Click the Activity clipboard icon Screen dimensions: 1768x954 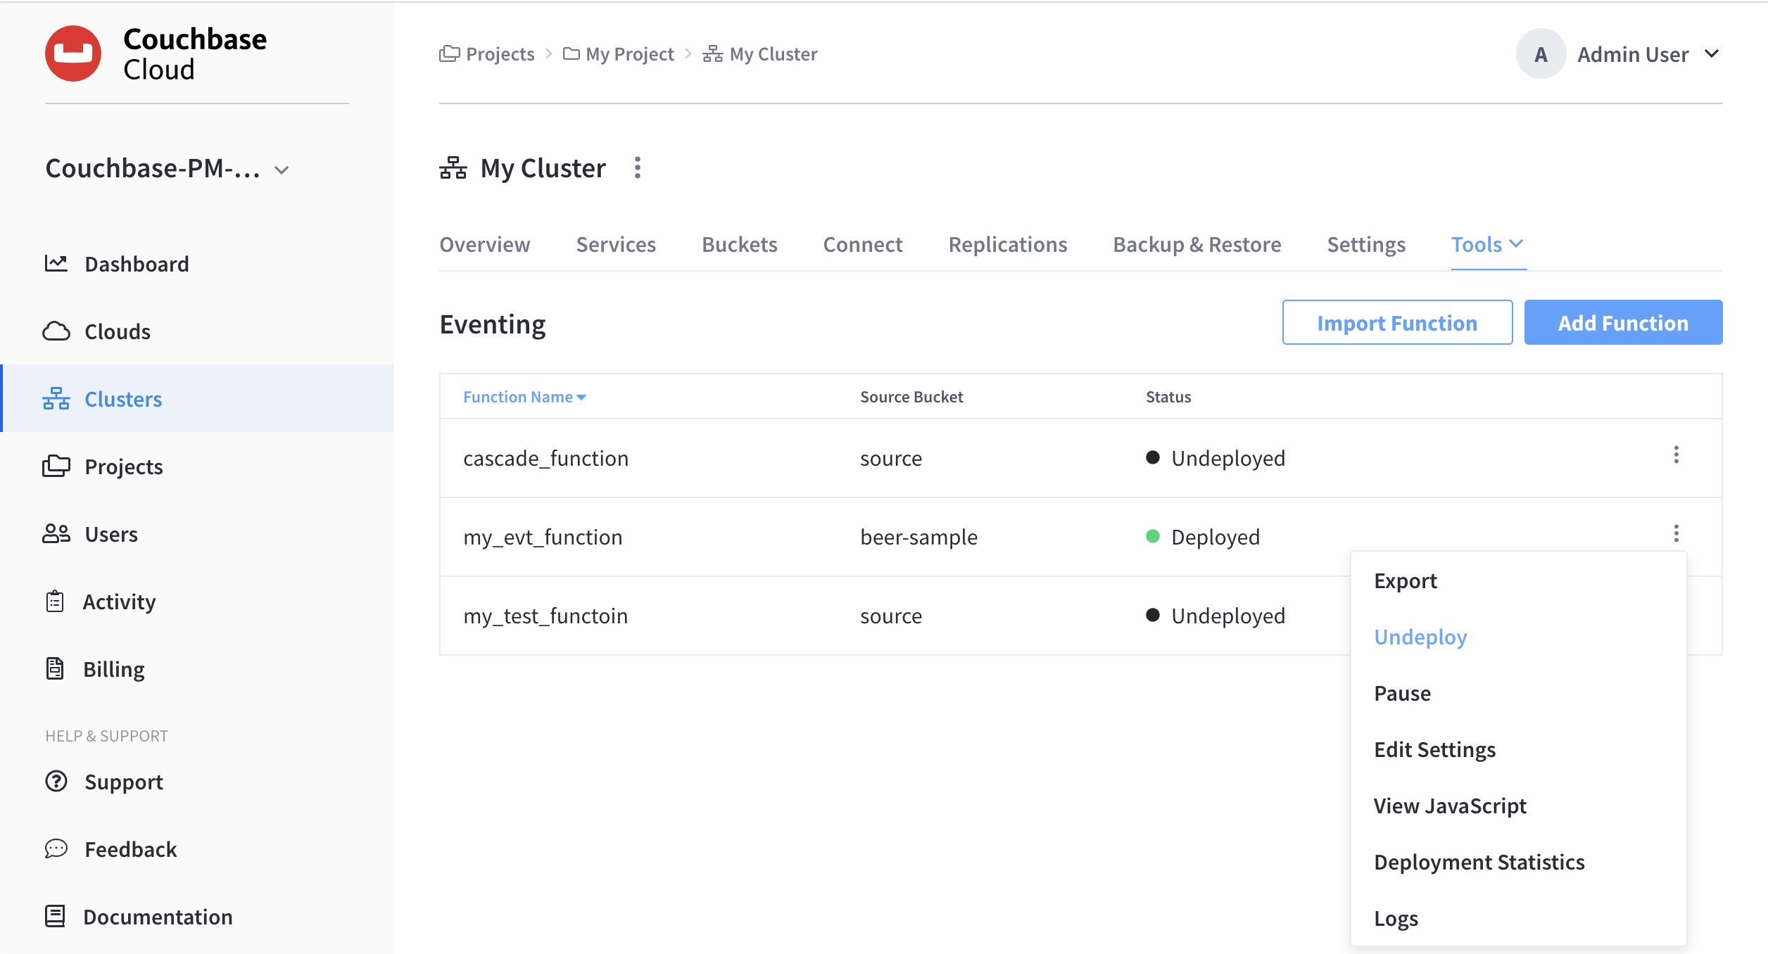[x=55, y=602]
